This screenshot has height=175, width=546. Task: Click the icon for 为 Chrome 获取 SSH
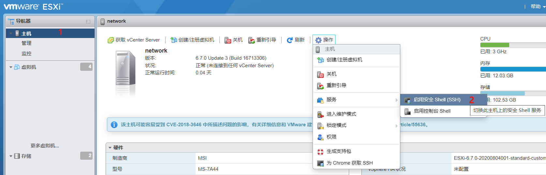(320, 163)
